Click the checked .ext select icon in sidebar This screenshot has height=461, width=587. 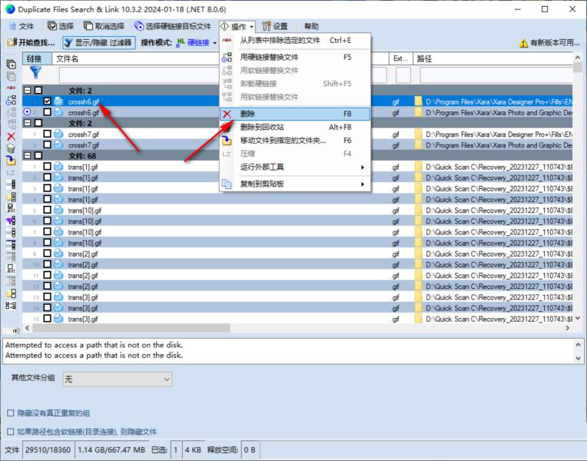[12, 208]
